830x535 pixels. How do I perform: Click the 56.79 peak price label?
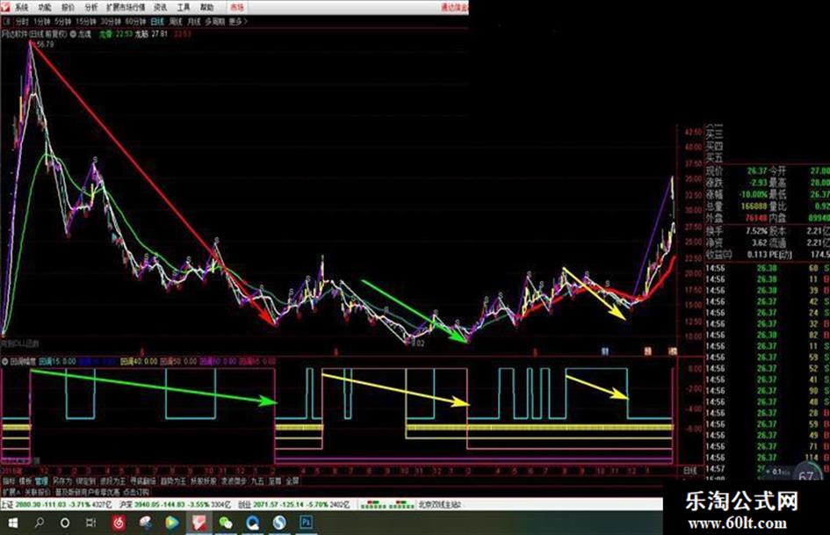point(46,45)
